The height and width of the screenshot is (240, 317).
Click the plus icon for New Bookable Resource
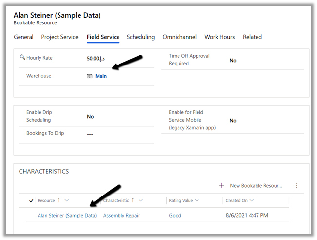click(221, 185)
